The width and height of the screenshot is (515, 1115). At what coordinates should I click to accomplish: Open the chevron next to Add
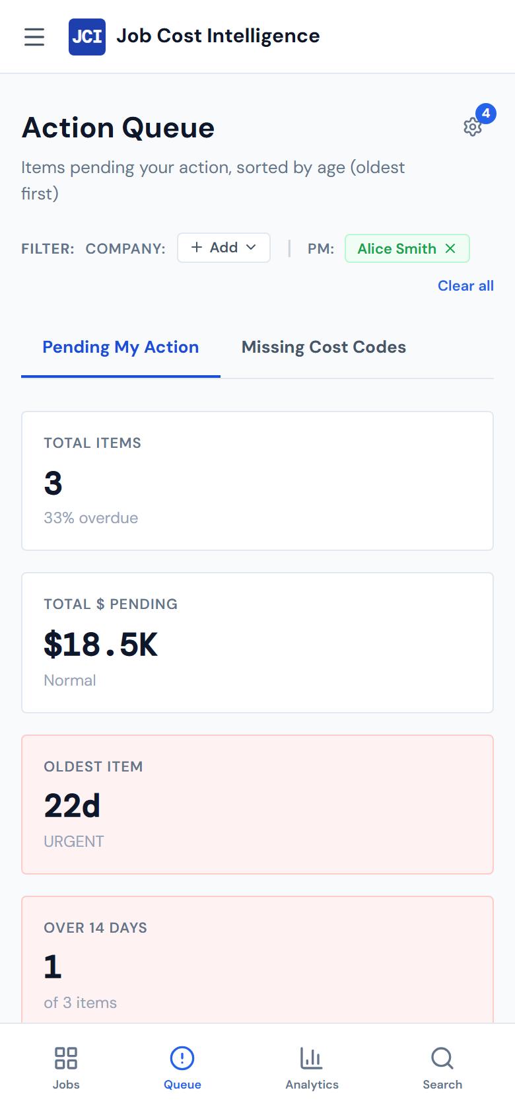251,248
